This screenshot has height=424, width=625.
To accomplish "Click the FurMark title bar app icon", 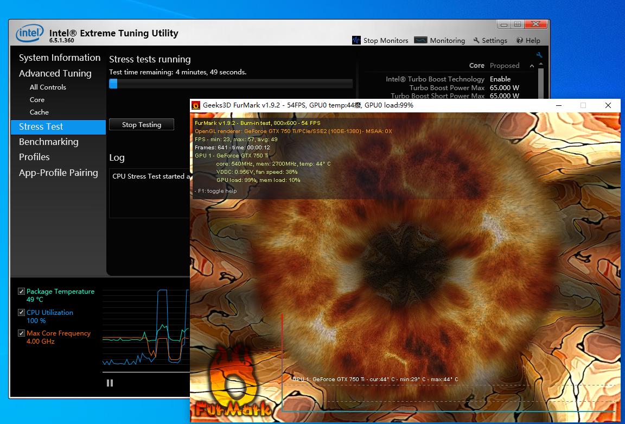I will 196,105.
